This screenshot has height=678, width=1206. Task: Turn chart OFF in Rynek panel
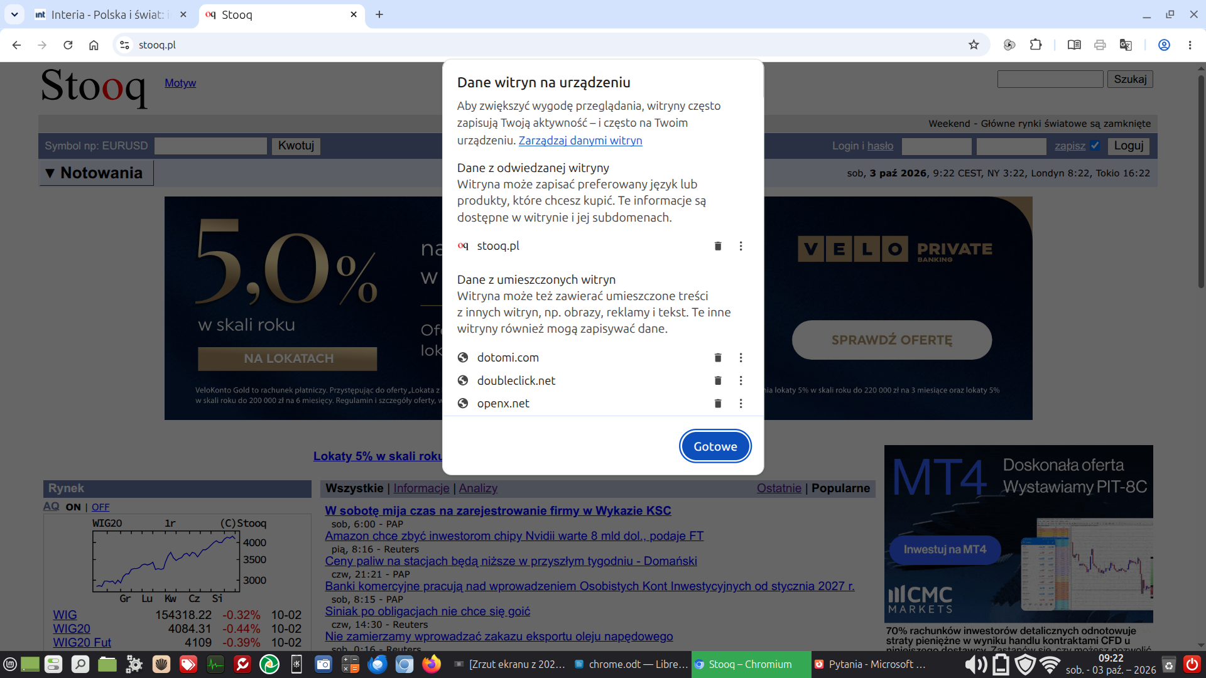100,507
